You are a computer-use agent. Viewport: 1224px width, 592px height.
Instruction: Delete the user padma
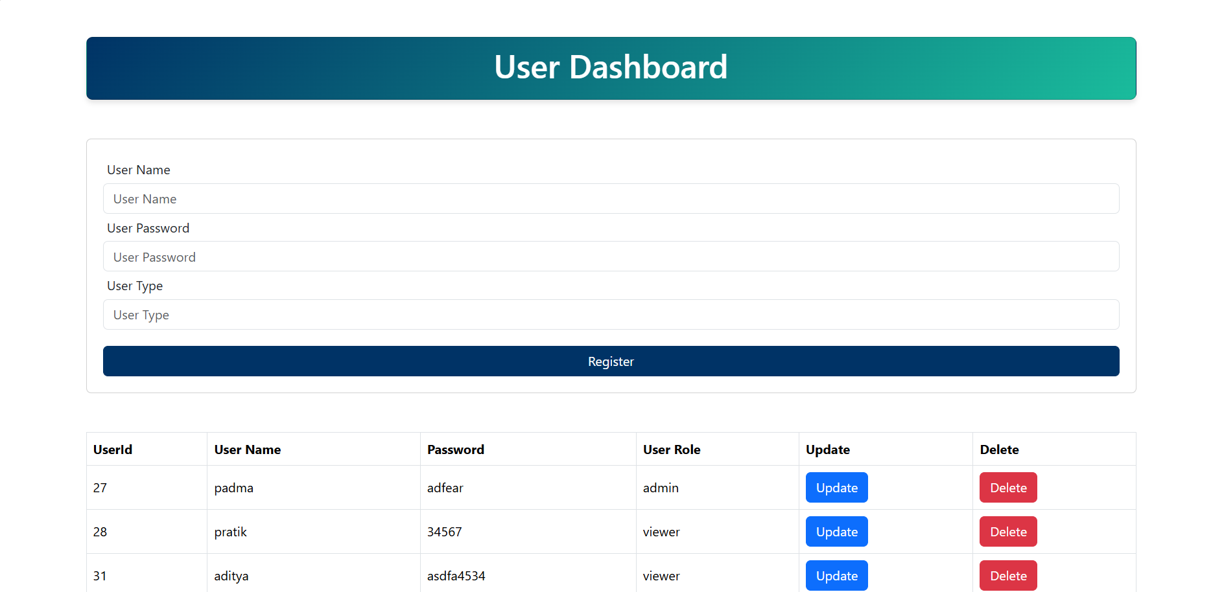[1007, 488]
